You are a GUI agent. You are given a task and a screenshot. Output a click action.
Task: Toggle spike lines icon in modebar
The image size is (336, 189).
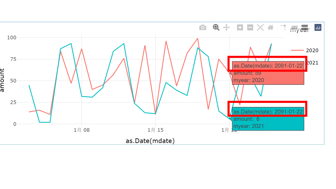tap(283, 27)
